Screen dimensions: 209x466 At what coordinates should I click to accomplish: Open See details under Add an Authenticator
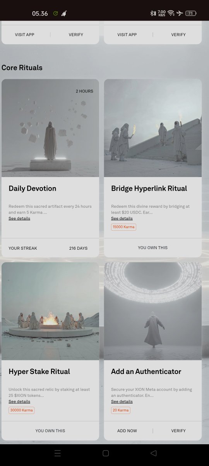(x=122, y=402)
